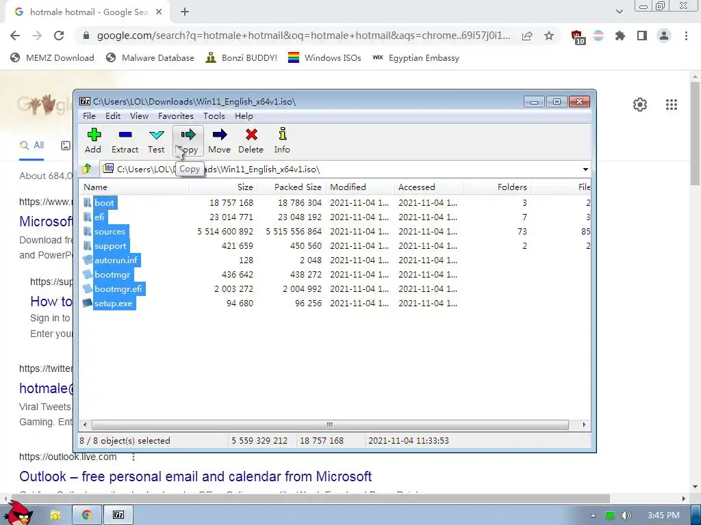Click Chrome page vertical scrollbar thumb
Image resolution: width=701 pixels, height=525 pixels.
(x=695, y=133)
